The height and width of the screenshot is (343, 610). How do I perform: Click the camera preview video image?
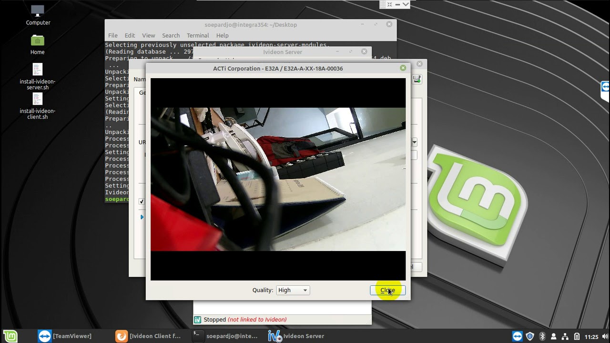click(278, 179)
